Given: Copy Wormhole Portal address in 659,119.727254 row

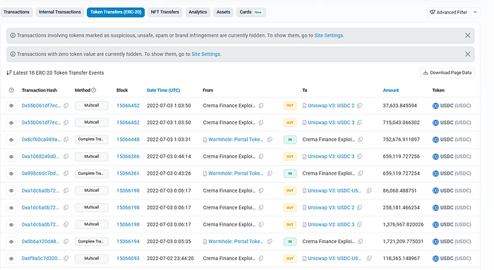Looking at the screenshot, I should (x=270, y=173).
